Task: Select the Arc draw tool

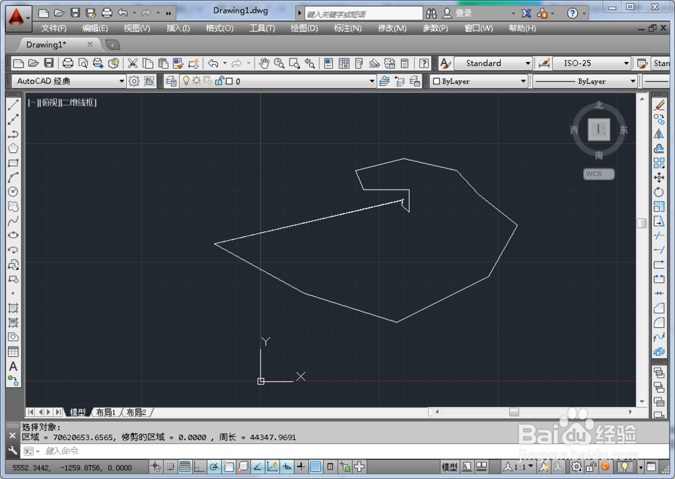Action: click(x=13, y=177)
